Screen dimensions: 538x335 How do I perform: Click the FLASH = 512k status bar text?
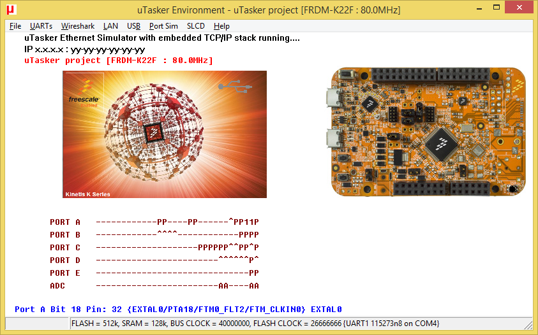[x=255, y=324]
